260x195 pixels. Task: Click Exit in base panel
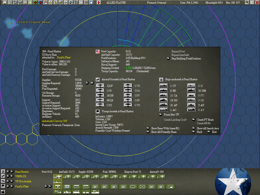pyautogui.click(x=214, y=132)
